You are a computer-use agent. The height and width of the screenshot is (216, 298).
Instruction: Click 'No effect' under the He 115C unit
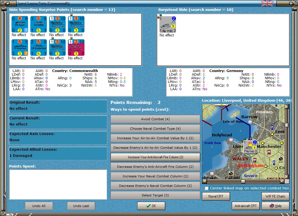167,35
